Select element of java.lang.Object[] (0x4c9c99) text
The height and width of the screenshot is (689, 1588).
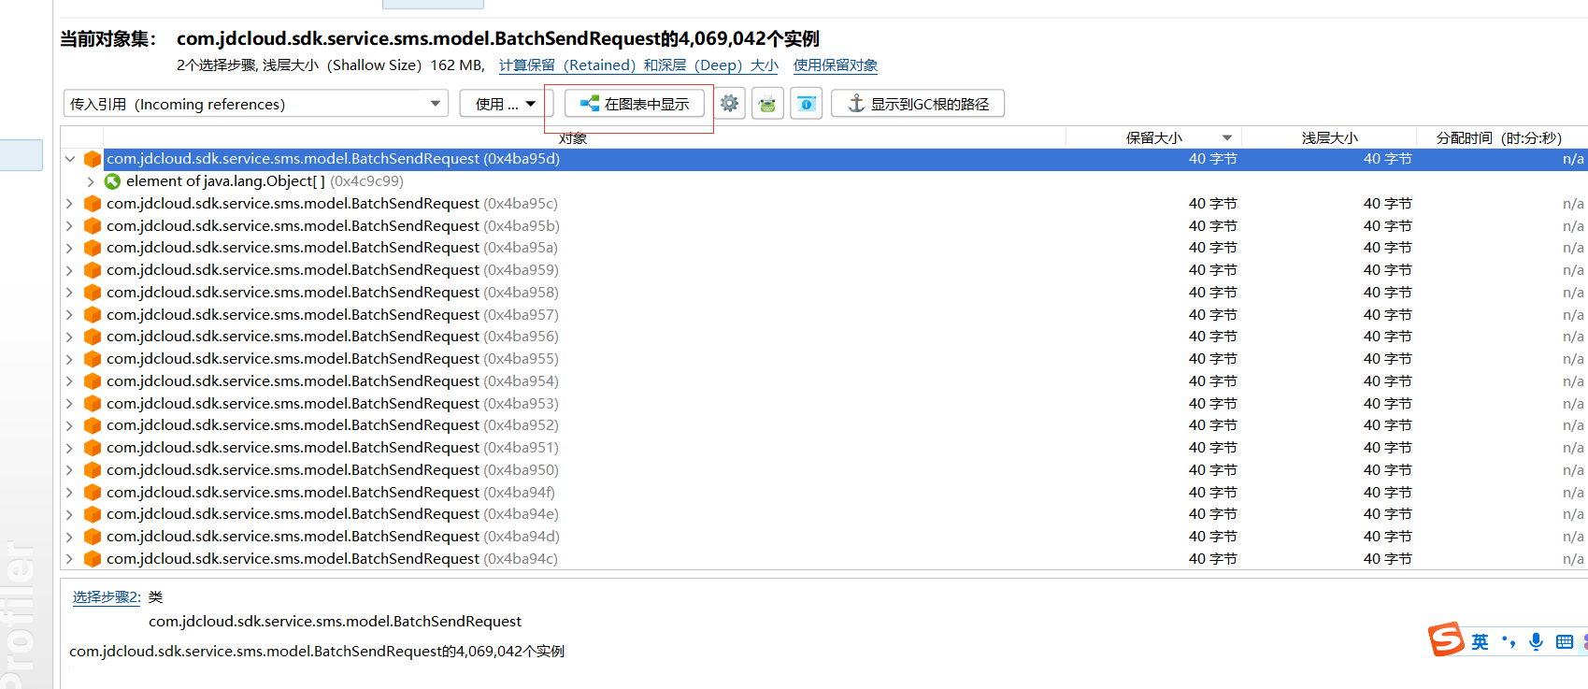(265, 181)
